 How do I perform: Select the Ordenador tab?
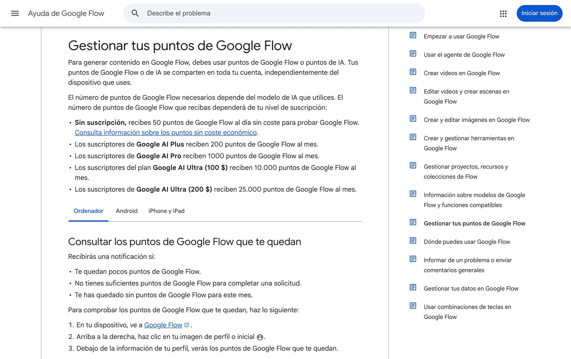click(x=89, y=211)
